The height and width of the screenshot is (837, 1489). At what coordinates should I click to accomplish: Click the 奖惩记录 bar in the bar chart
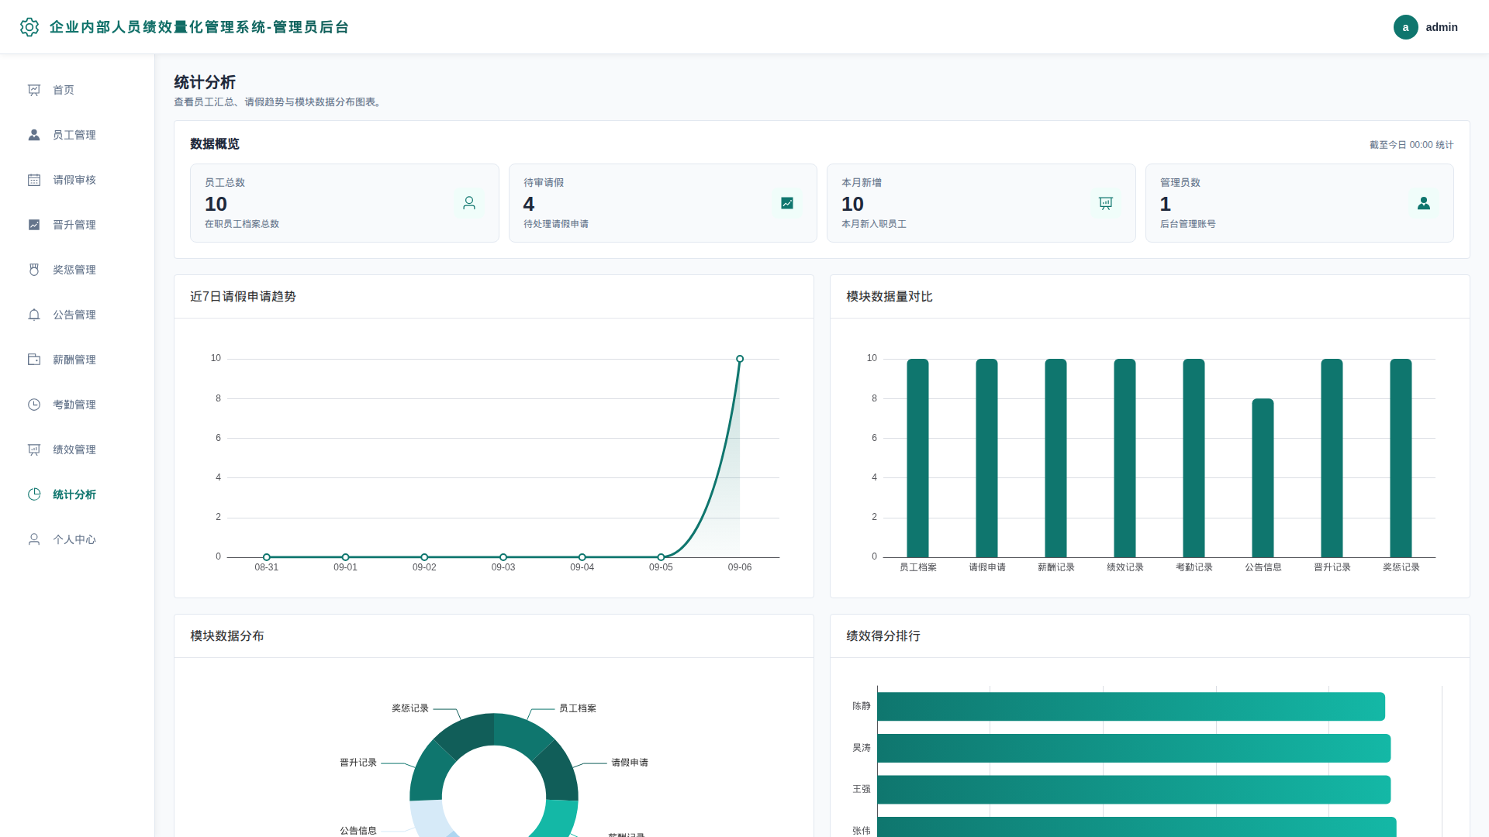[x=1401, y=458]
